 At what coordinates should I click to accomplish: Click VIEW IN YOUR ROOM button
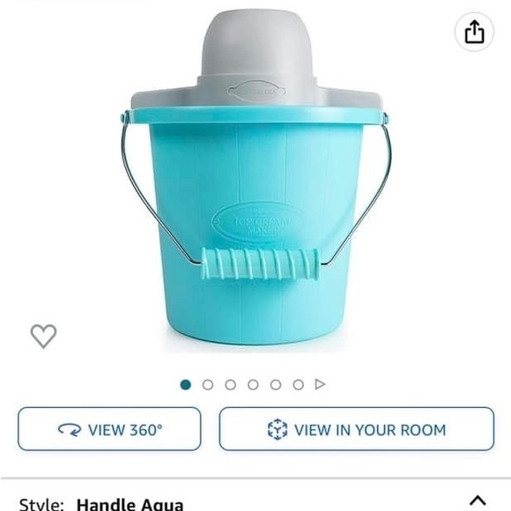357,429
